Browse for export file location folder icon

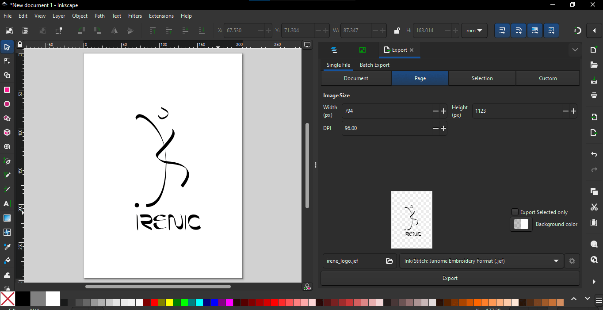tap(389, 261)
